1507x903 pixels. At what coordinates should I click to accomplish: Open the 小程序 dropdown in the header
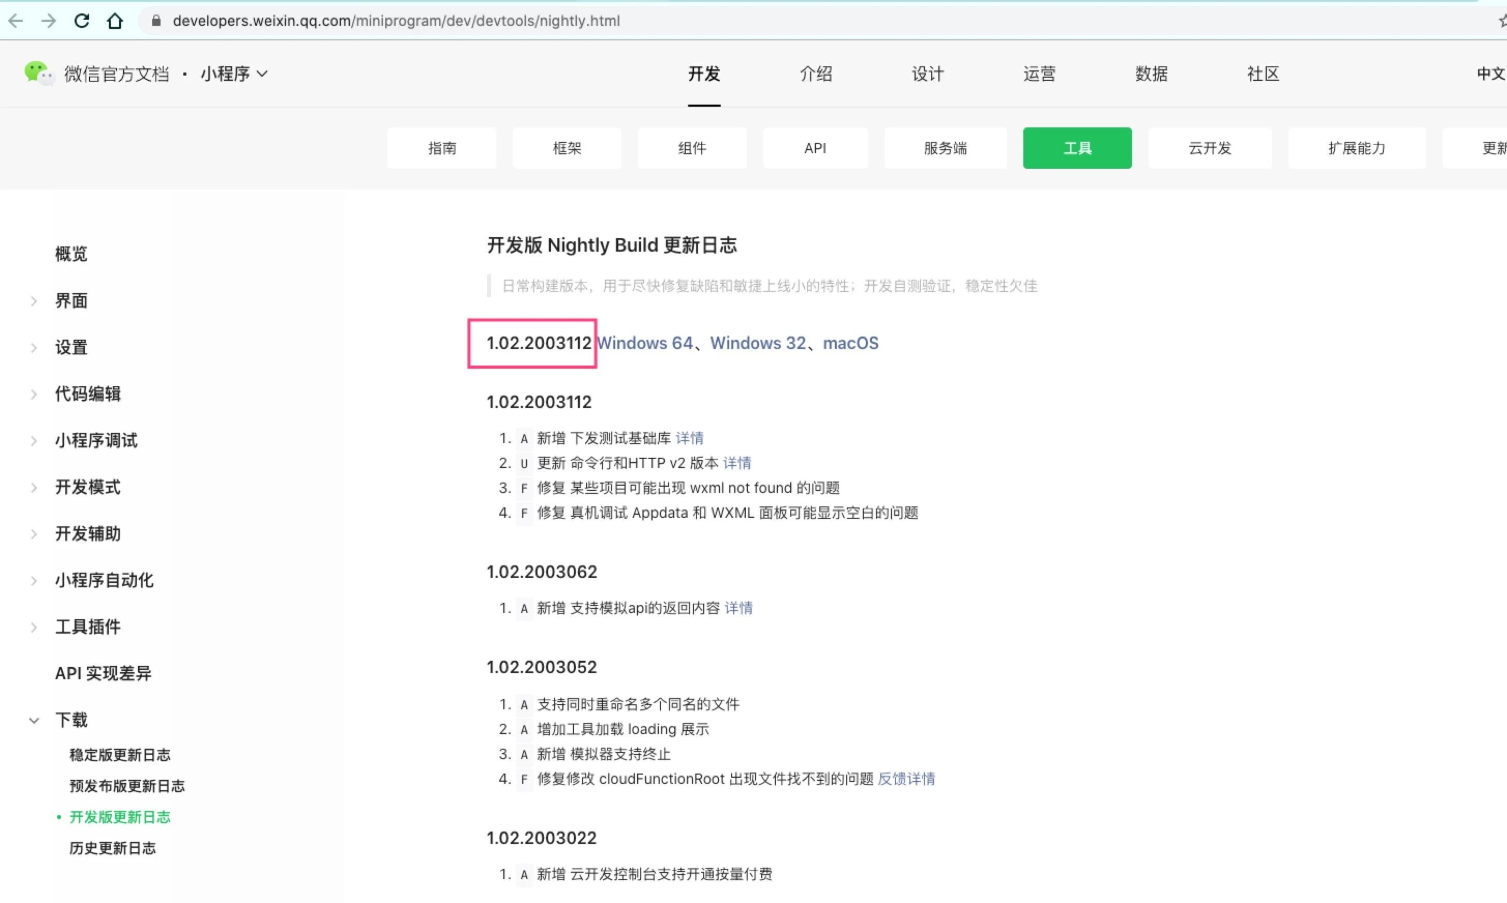pos(234,74)
